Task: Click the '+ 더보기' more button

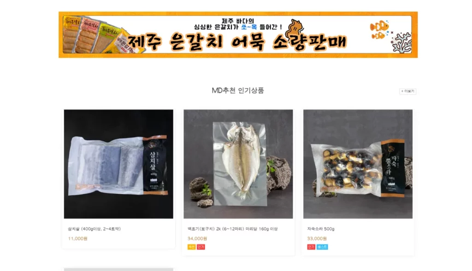Action: (407, 92)
